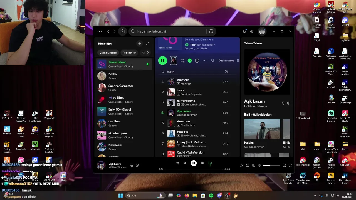Screen dimensions: 356x200
Task: Select the Podcast'ler filter
Action: [x=129, y=52]
